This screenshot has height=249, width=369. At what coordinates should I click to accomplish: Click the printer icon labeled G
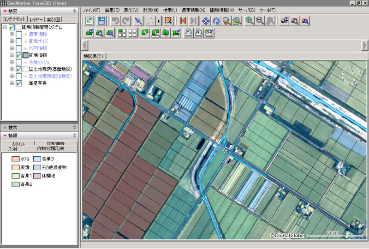click(199, 33)
